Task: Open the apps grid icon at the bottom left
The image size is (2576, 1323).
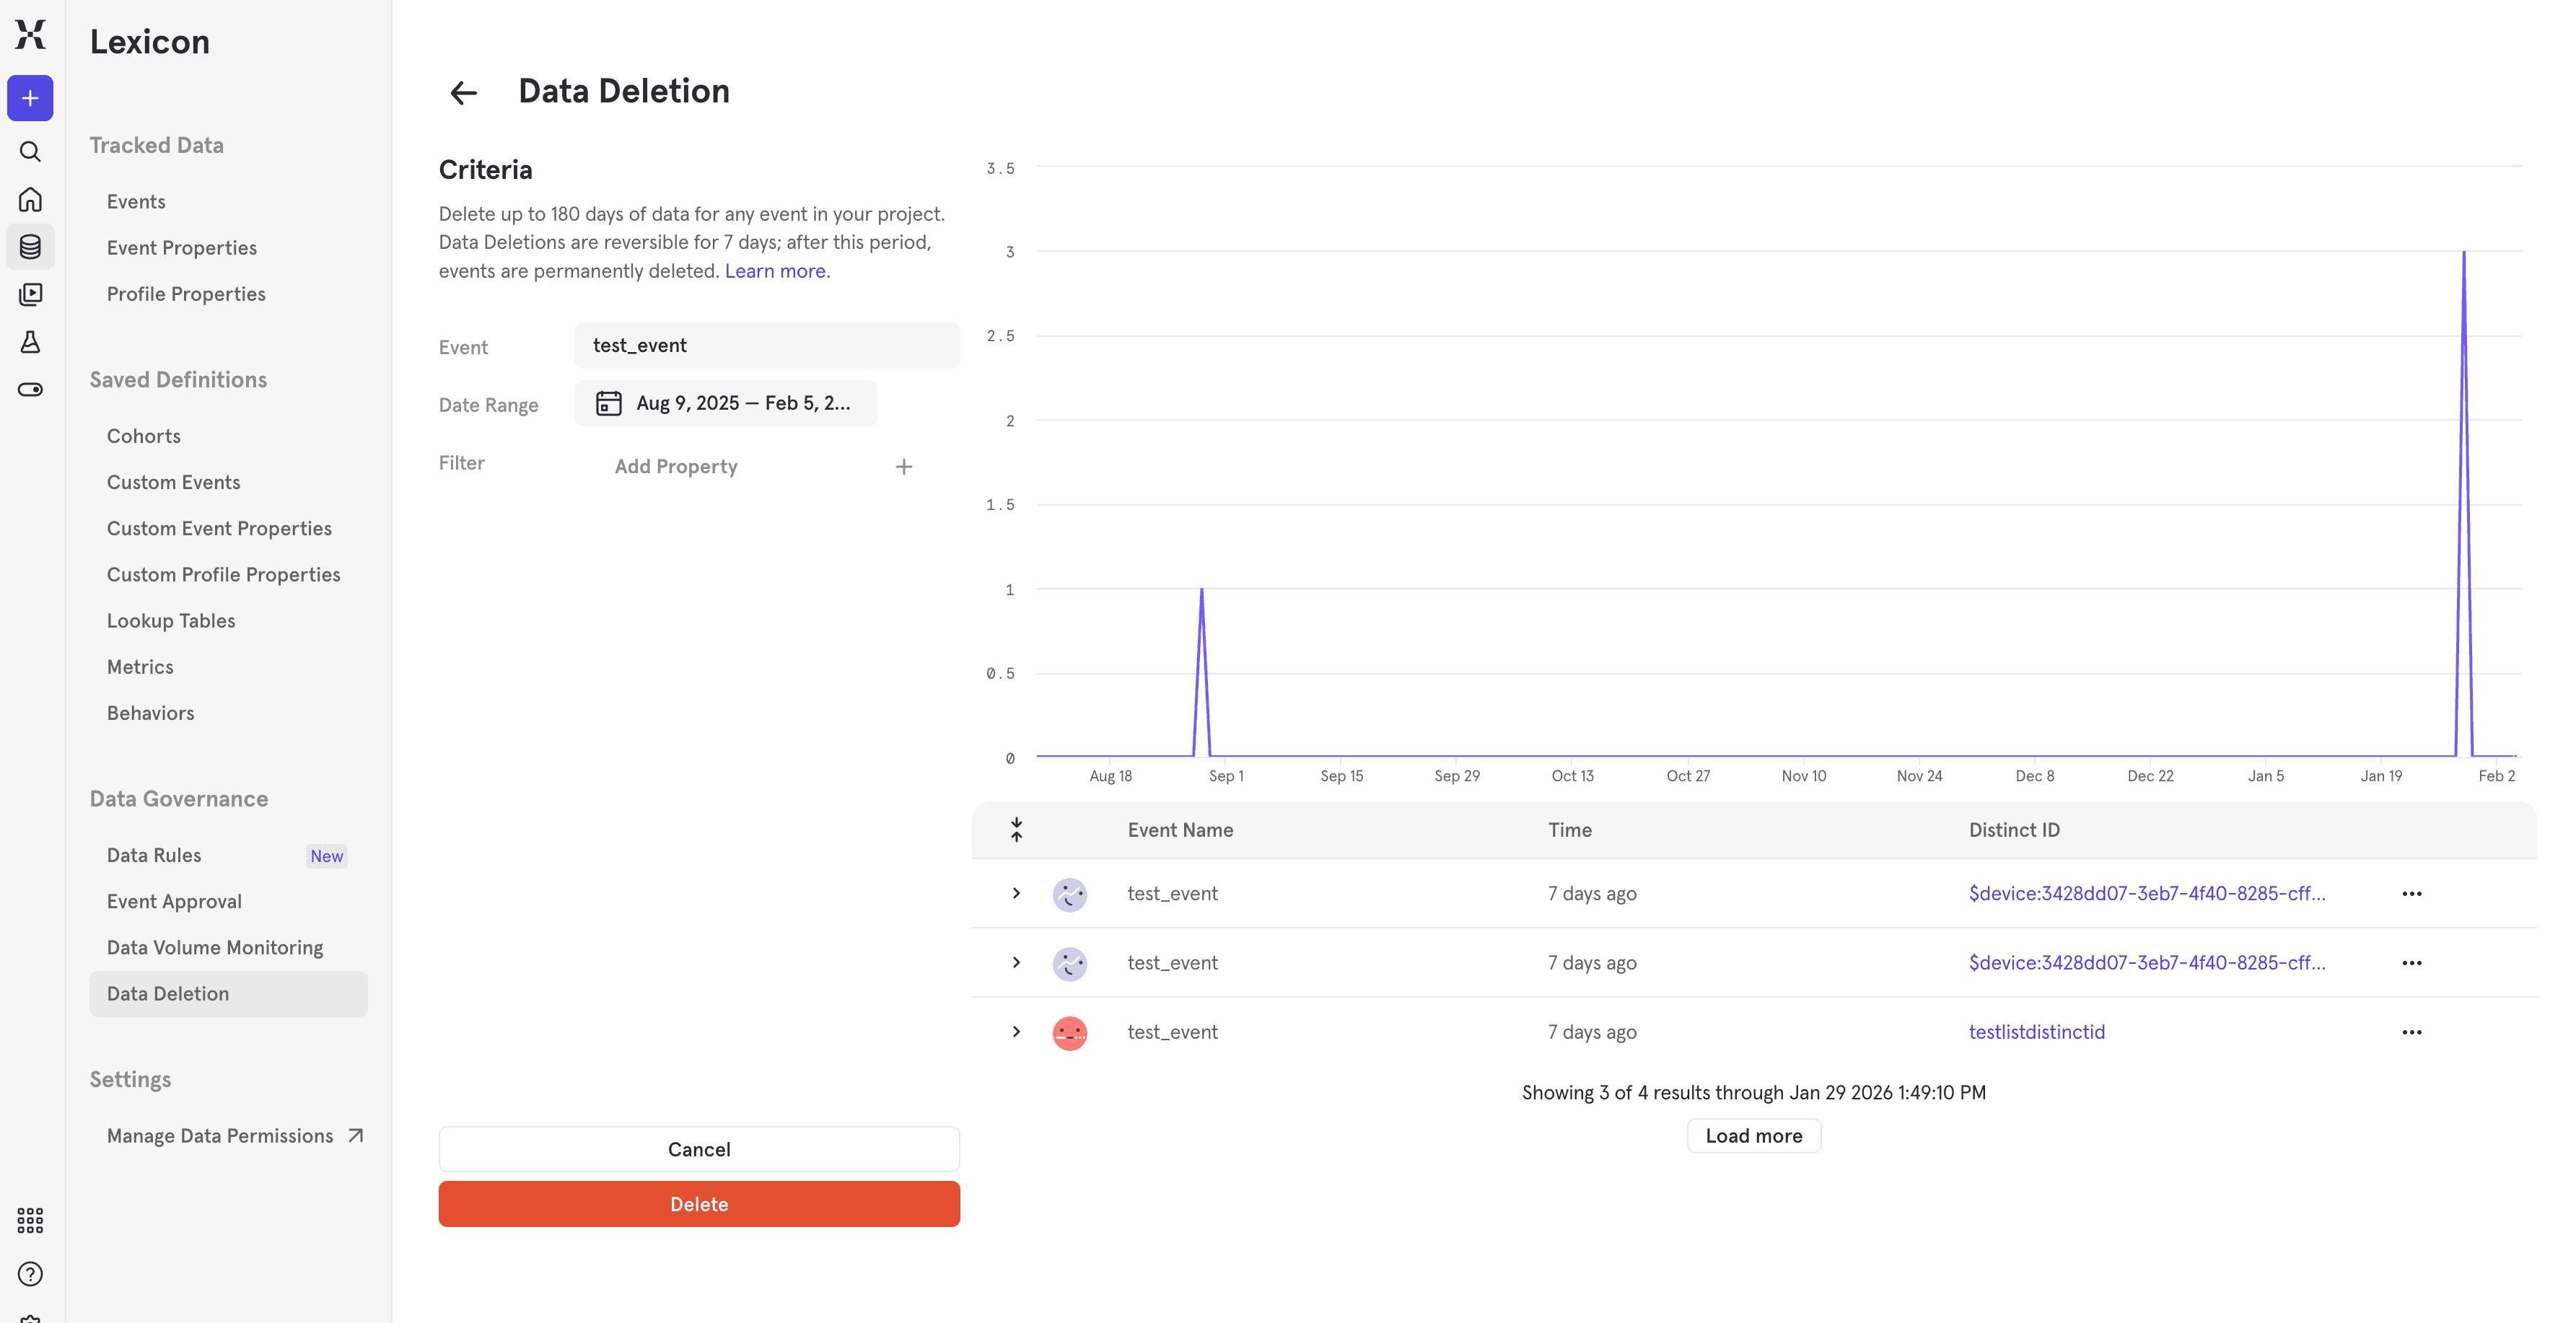Action: [x=30, y=1219]
